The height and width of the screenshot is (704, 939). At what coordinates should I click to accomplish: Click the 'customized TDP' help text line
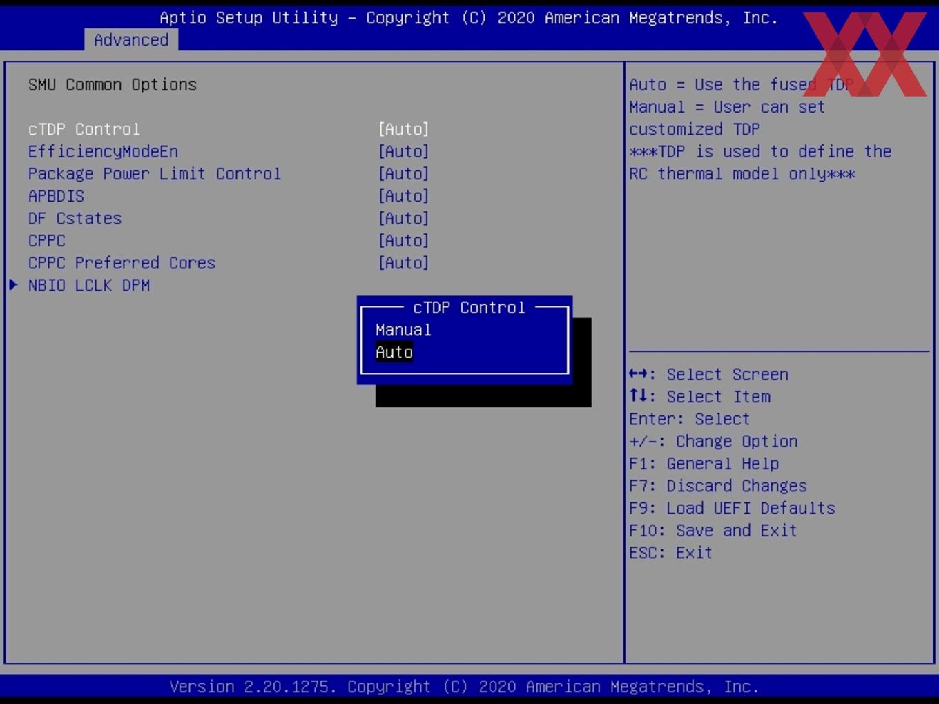pyautogui.click(x=695, y=129)
